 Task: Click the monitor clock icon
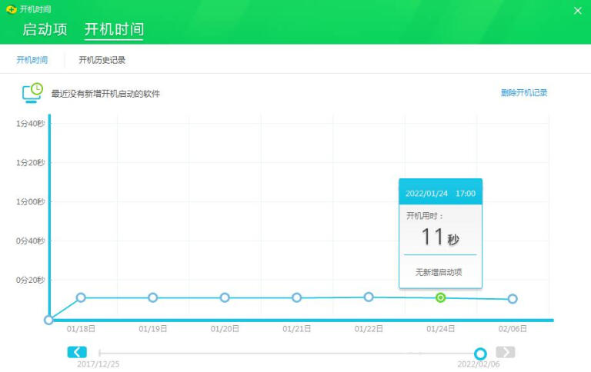pos(32,93)
